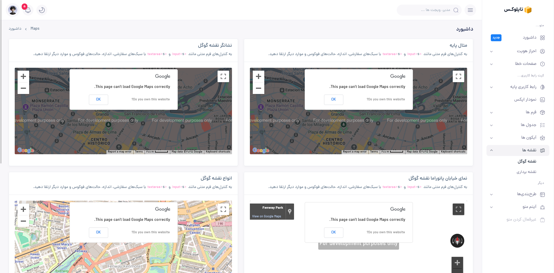
Task: Click the آیتم منو share icon
Action: click(x=542, y=207)
